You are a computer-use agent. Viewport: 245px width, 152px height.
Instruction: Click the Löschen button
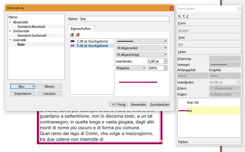tap(49, 93)
